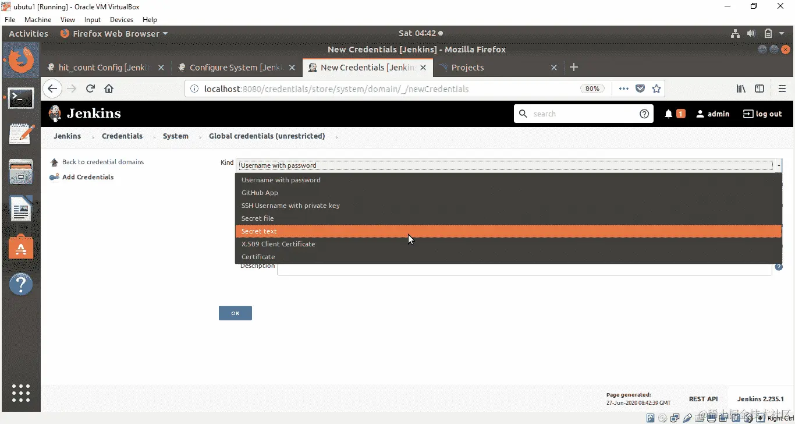Viewport: 795px width, 424px height.
Task: Open Firefox library icon
Action: pyautogui.click(x=741, y=89)
